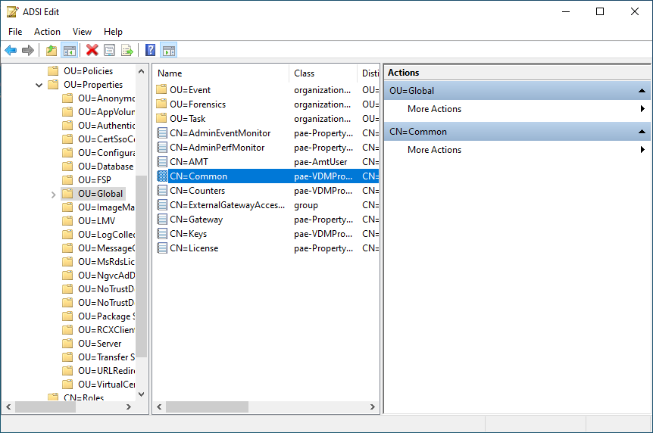The image size is (653, 433).
Task: Click the Name column header
Action: tap(220, 73)
